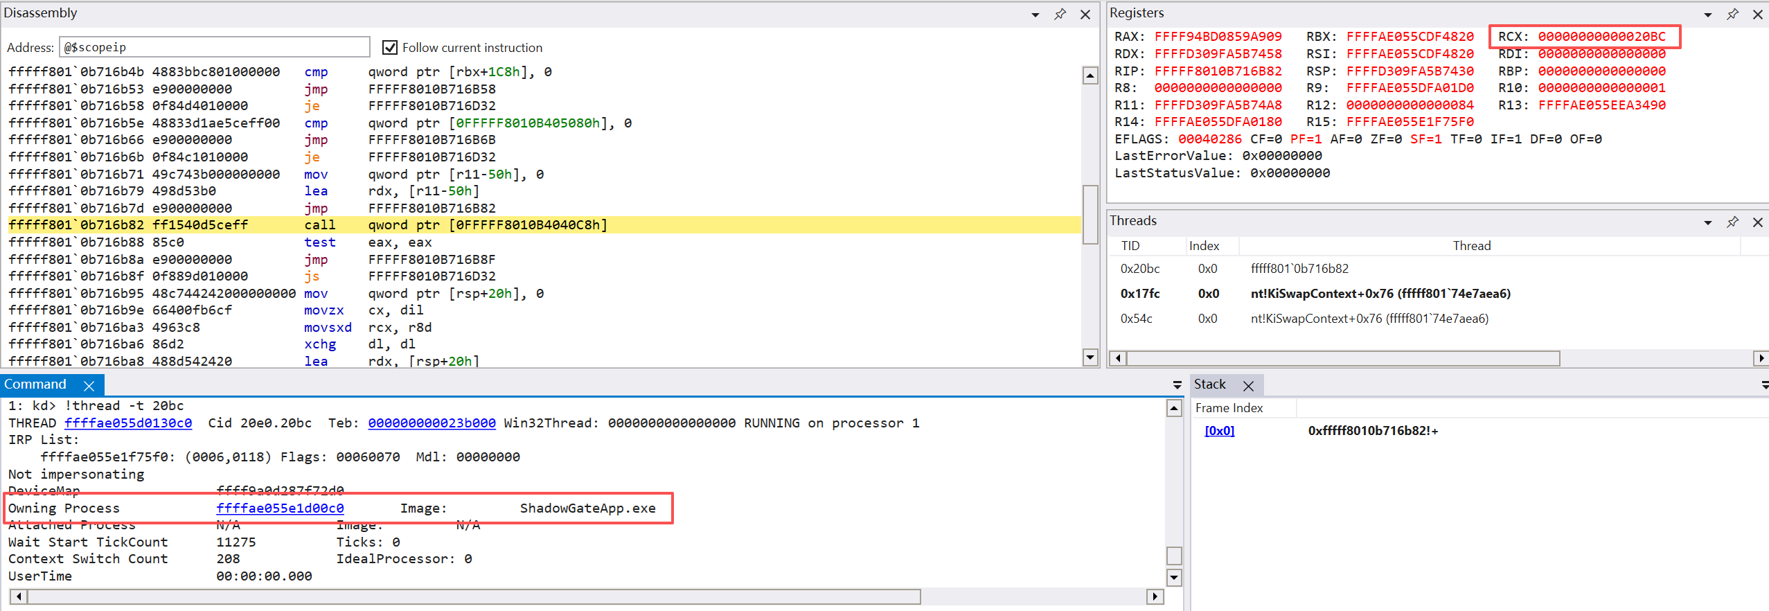Screen dimensions: 1769x611
Task: Close the Disassembly panel
Action: point(1085,15)
